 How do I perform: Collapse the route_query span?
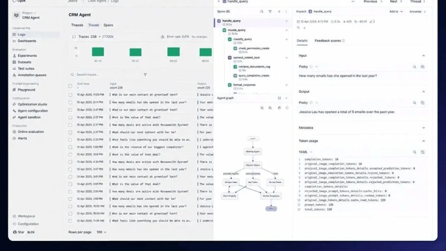(x=287, y=30)
